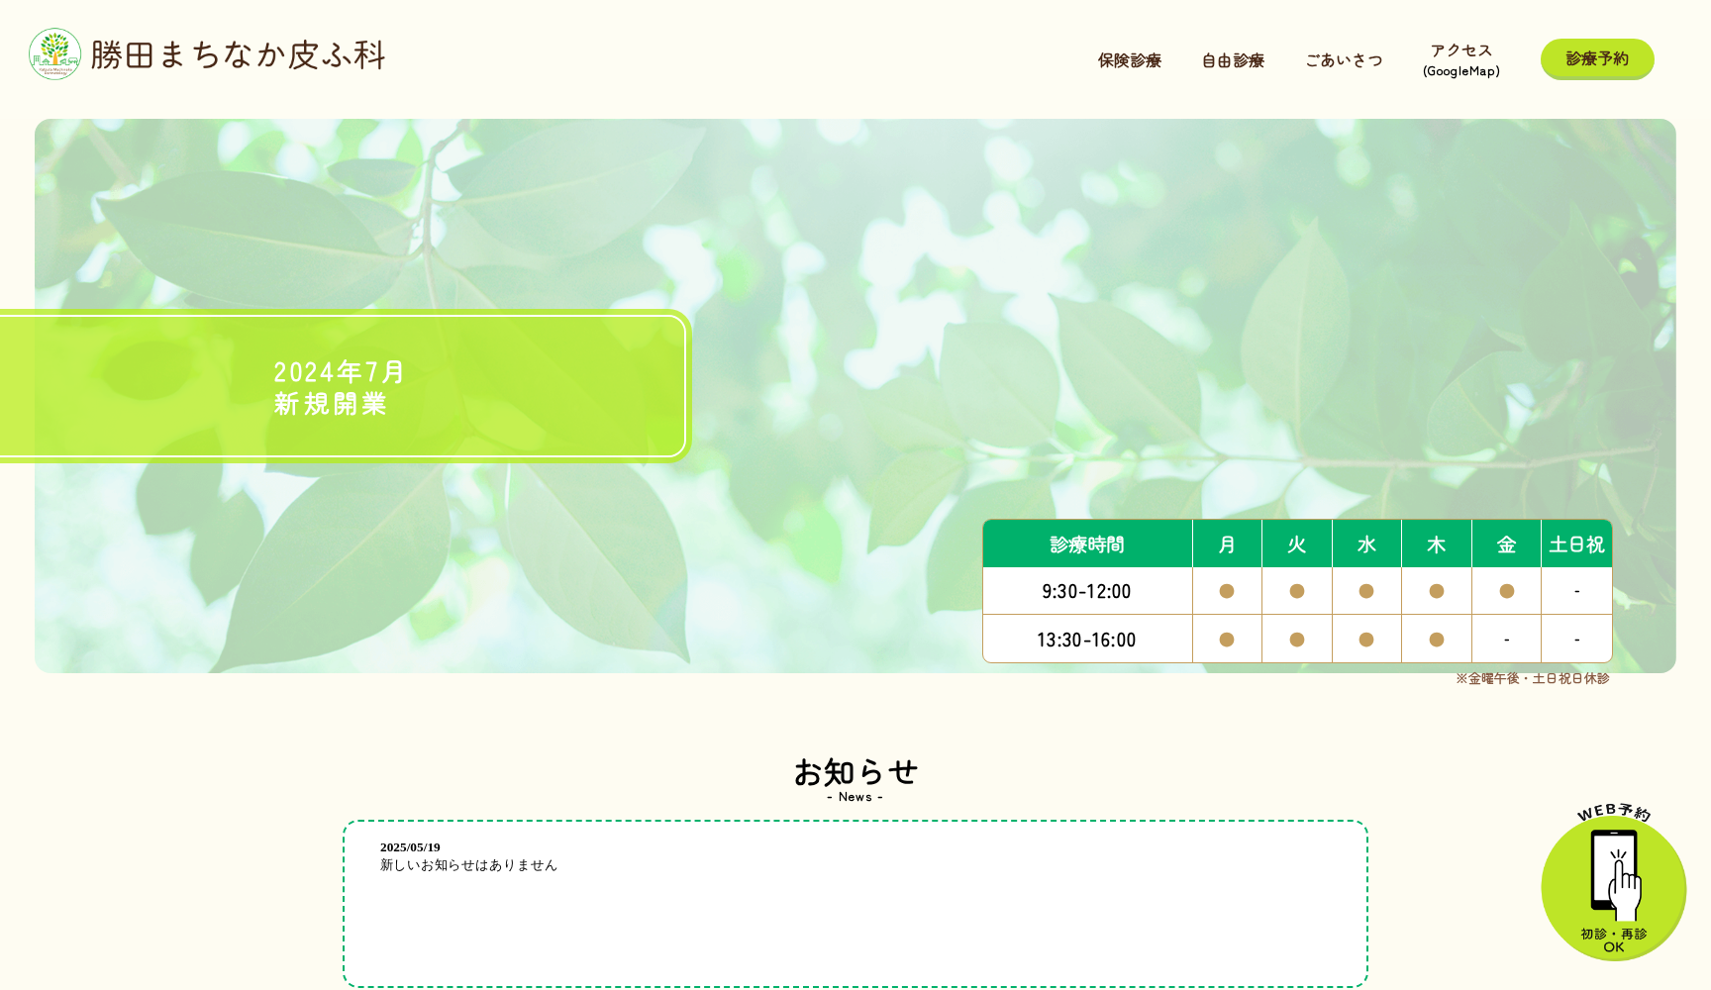The width and height of the screenshot is (1711, 990).
Task: Open the 保険診療 navigation menu
Action: point(1129,59)
